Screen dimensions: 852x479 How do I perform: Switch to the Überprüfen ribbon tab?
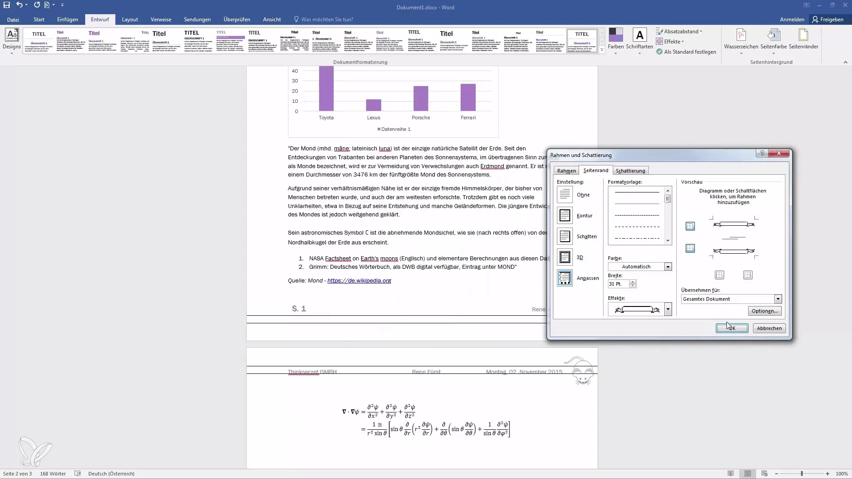(x=237, y=20)
